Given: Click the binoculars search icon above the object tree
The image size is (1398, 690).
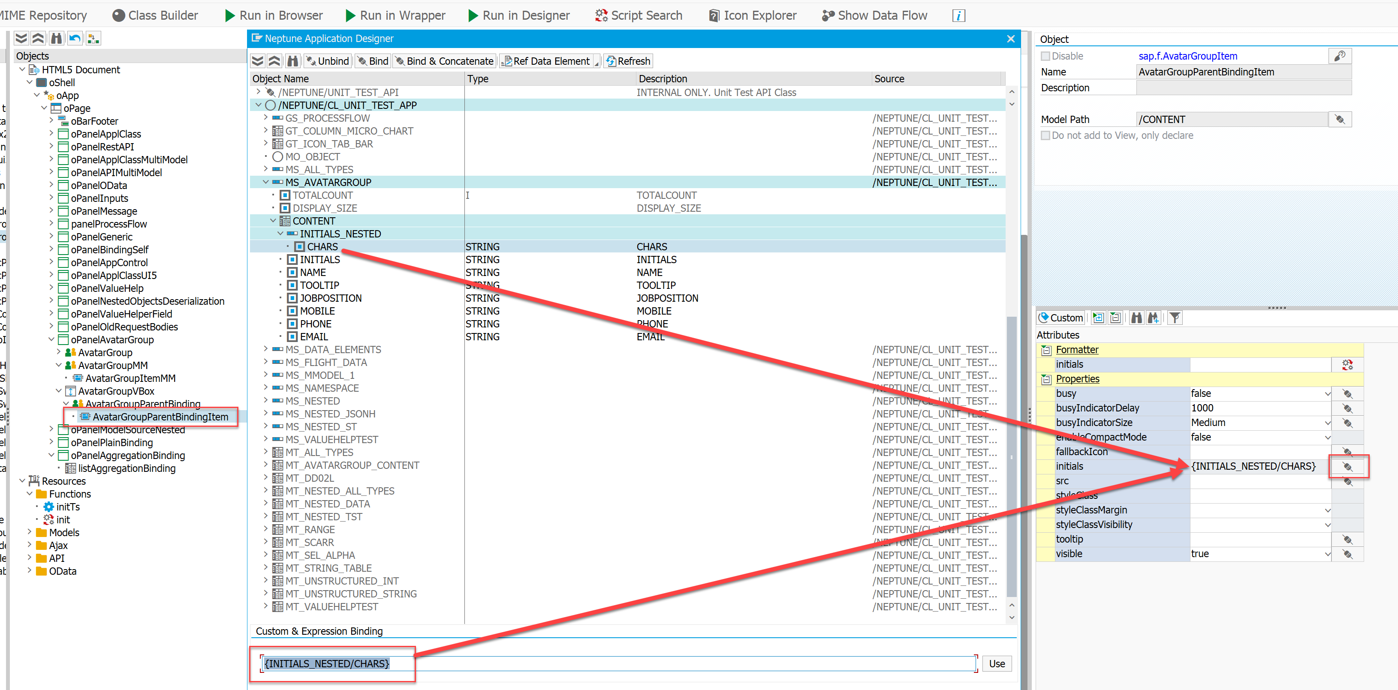Looking at the screenshot, I should tap(56, 38).
